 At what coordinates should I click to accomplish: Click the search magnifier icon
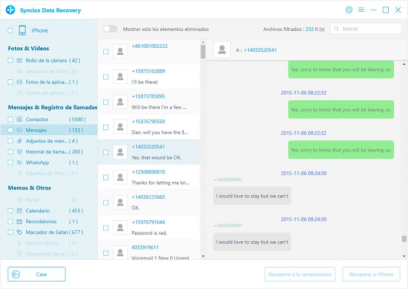pos(336,29)
